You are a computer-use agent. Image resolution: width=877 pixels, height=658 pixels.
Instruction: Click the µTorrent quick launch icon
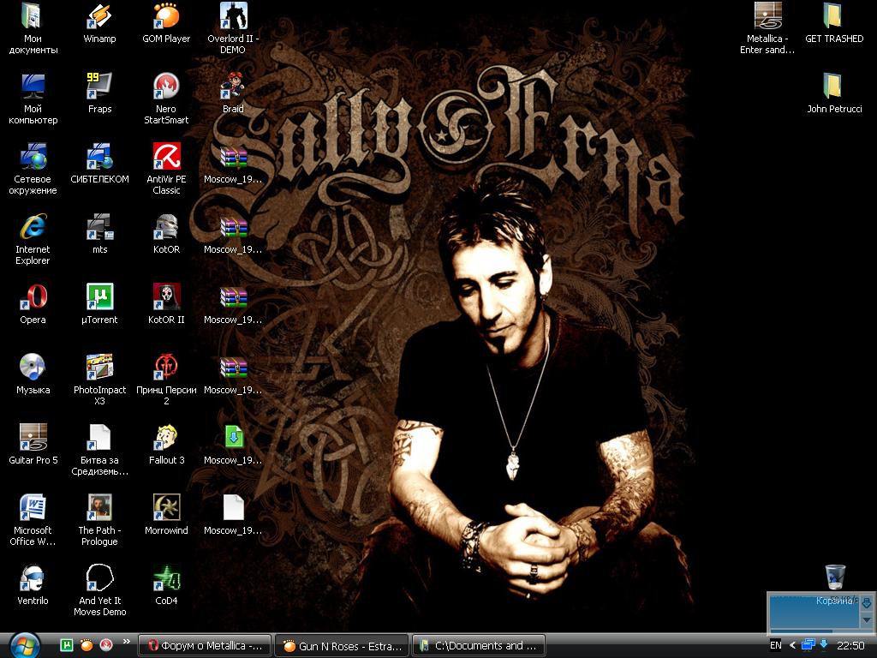[x=66, y=645]
